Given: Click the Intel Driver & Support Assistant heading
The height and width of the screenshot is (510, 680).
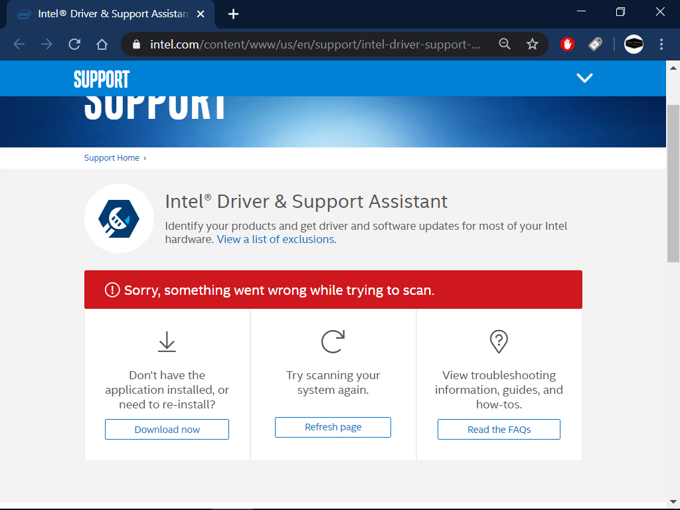Looking at the screenshot, I should [x=306, y=202].
